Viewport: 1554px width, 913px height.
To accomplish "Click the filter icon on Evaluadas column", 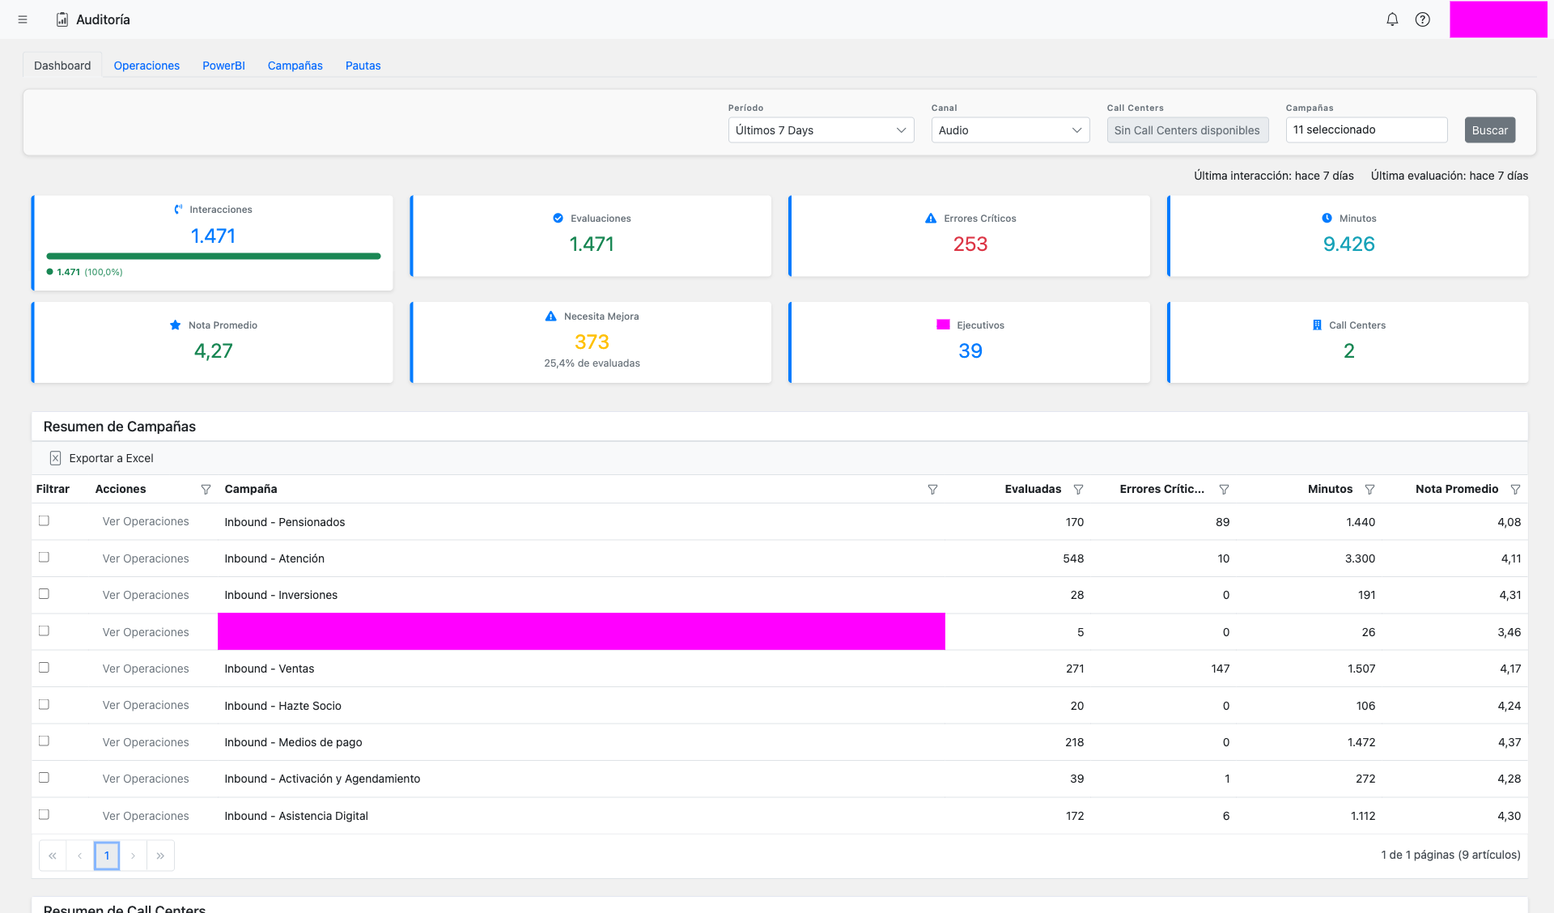I will [x=1079, y=489].
